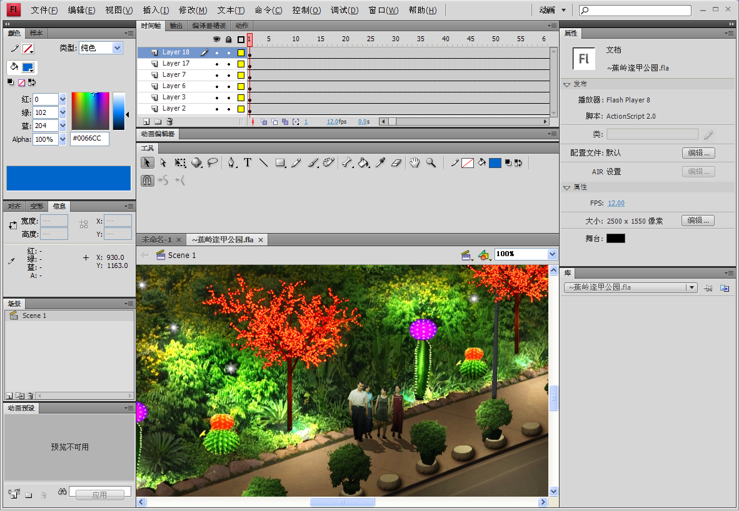Toggle lock dot for Layer 7

(x=229, y=75)
